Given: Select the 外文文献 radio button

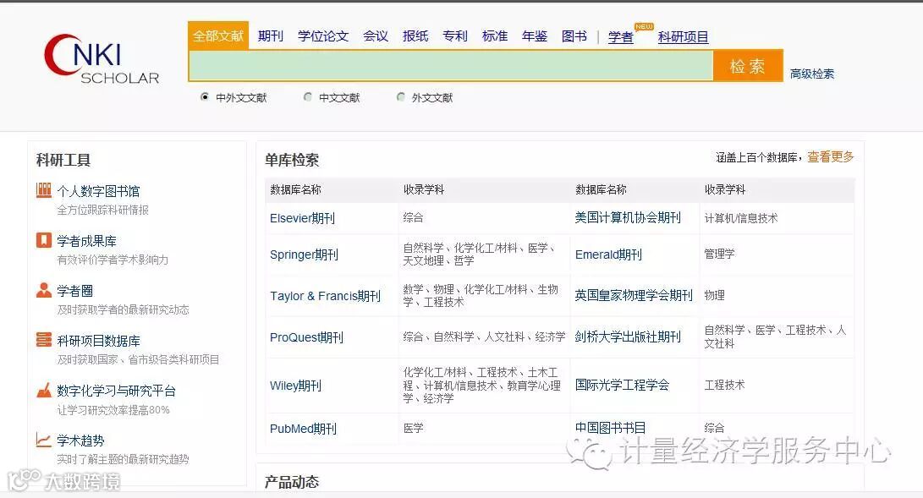Looking at the screenshot, I should click(x=400, y=97).
